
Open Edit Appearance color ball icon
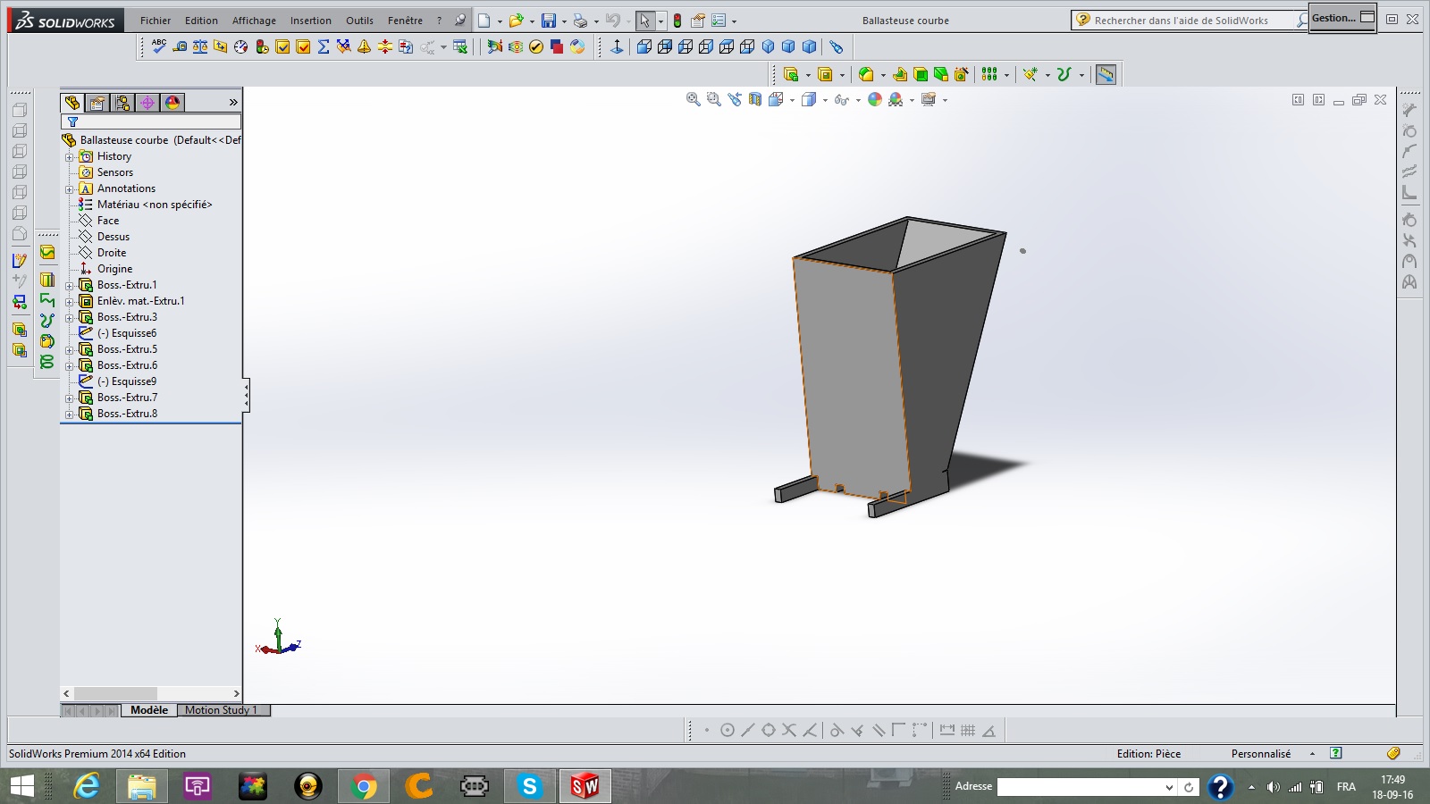click(875, 99)
